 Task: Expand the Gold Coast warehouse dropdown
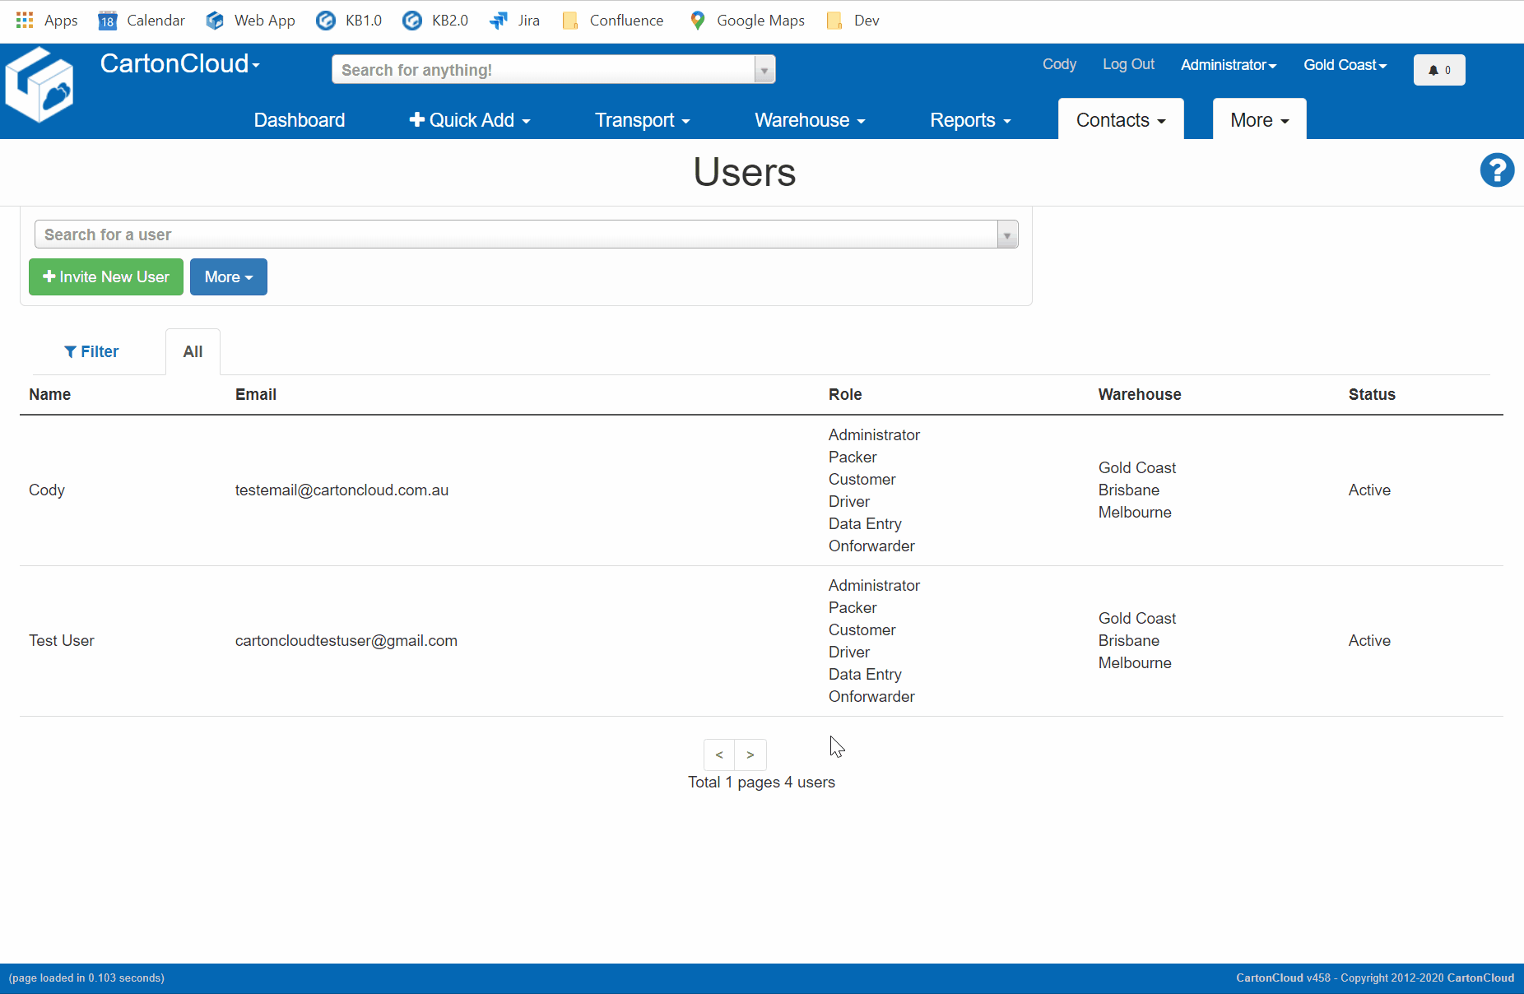click(1345, 65)
